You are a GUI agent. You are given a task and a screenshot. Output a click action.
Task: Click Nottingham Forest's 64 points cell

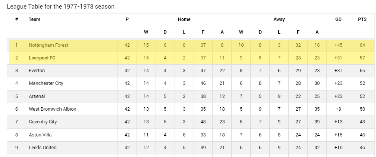pos(362,45)
